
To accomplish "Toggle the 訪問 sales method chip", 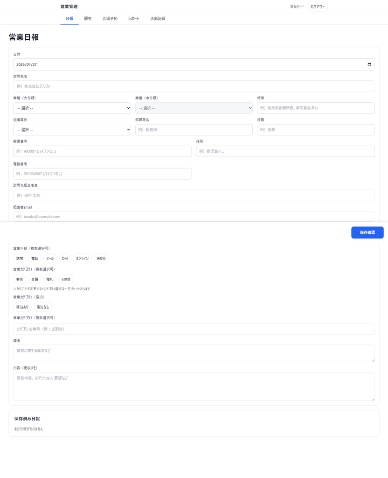I will pos(19,258).
